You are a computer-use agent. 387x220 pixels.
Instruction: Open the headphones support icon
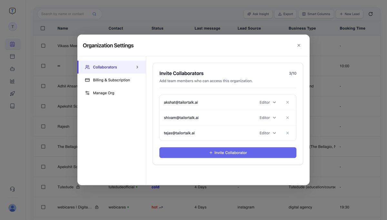tap(12, 189)
